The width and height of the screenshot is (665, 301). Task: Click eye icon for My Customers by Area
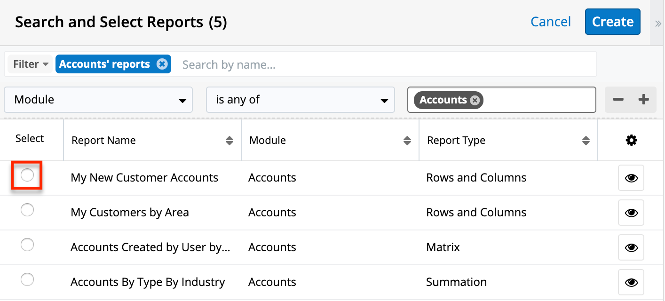point(631,213)
